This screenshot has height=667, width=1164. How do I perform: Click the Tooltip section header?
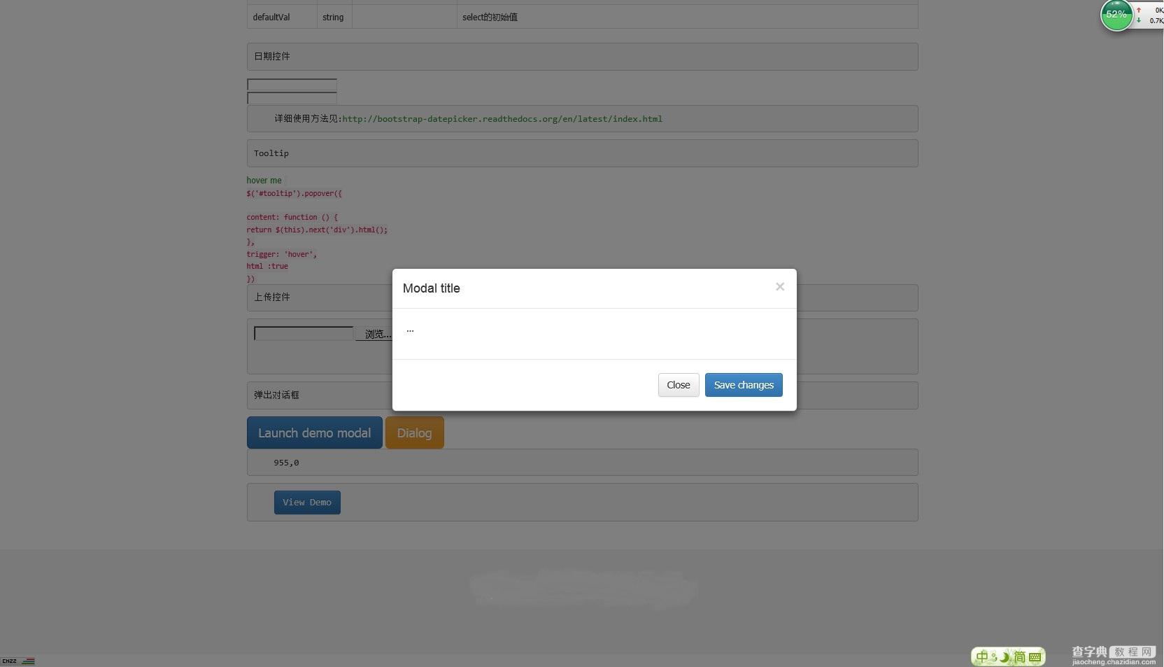[582, 153]
